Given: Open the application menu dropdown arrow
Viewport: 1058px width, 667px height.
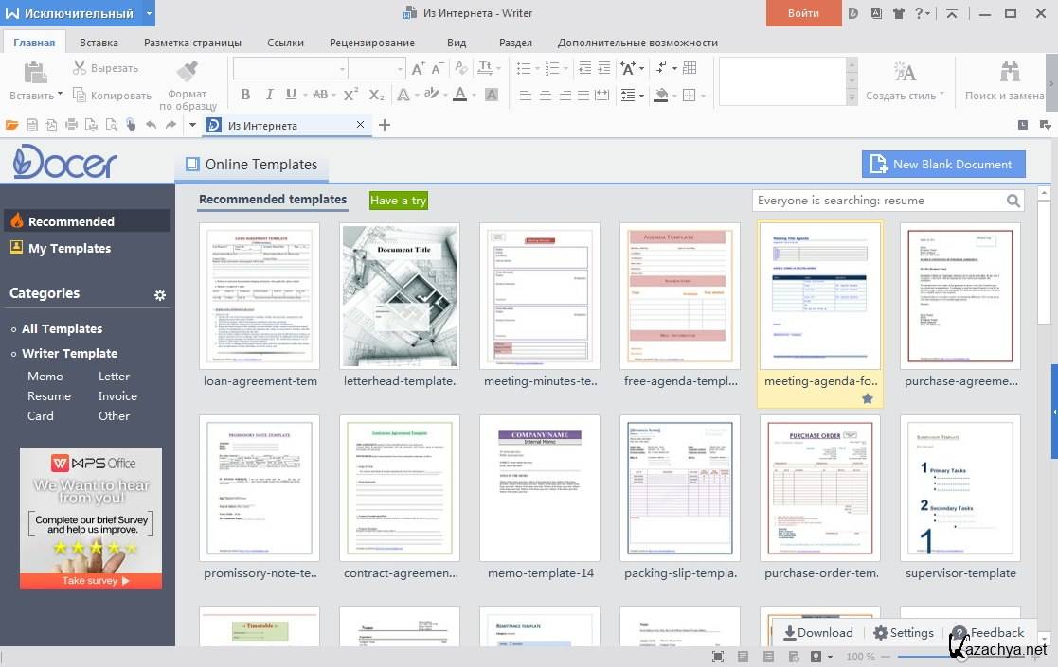Looking at the screenshot, I should click(x=150, y=13).
